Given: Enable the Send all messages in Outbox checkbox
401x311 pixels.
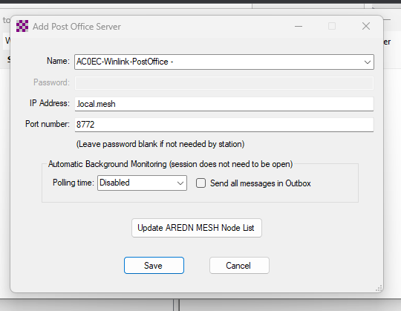Looking at the screenshot, I should [200, 183].
